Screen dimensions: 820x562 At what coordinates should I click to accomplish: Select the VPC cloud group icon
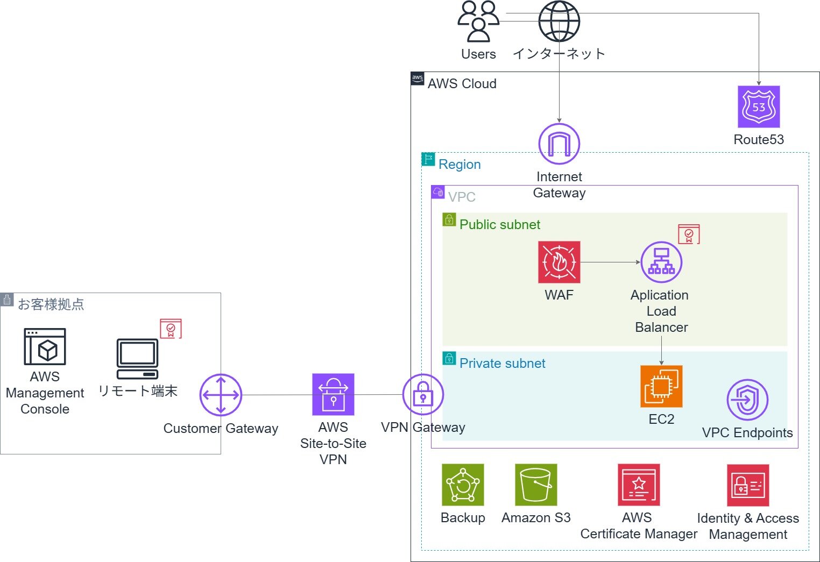(438, 192)
